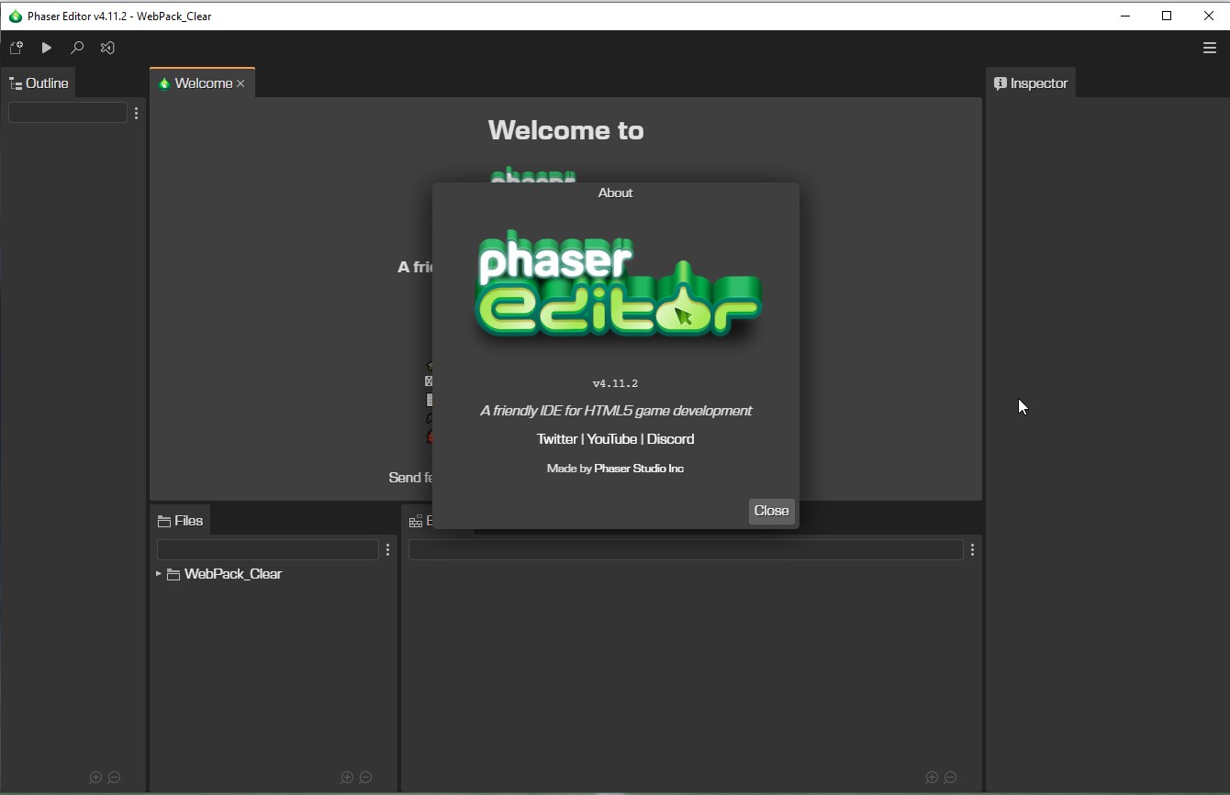Image resolution: width=1230 pixels, height=795 pixels.
Task: Zoom out icon in Files panel
Action: point(365,777)
